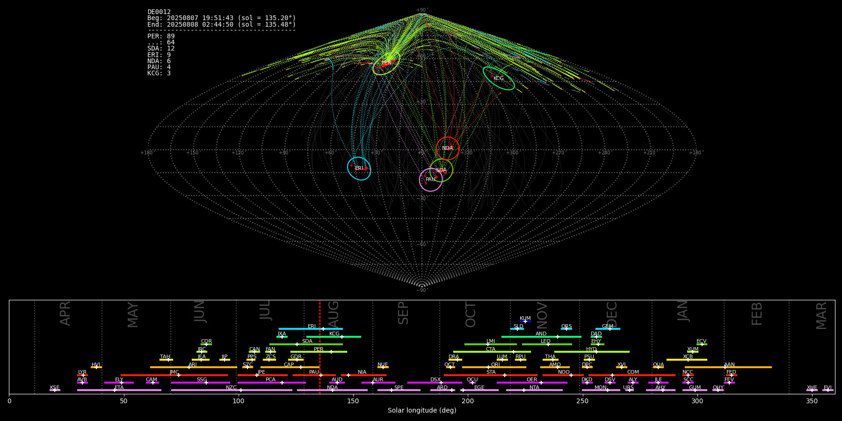This screenshot has height=421, width=842.
Task: Click the AUG month label in timeline
Action: [x=334, y=314]
